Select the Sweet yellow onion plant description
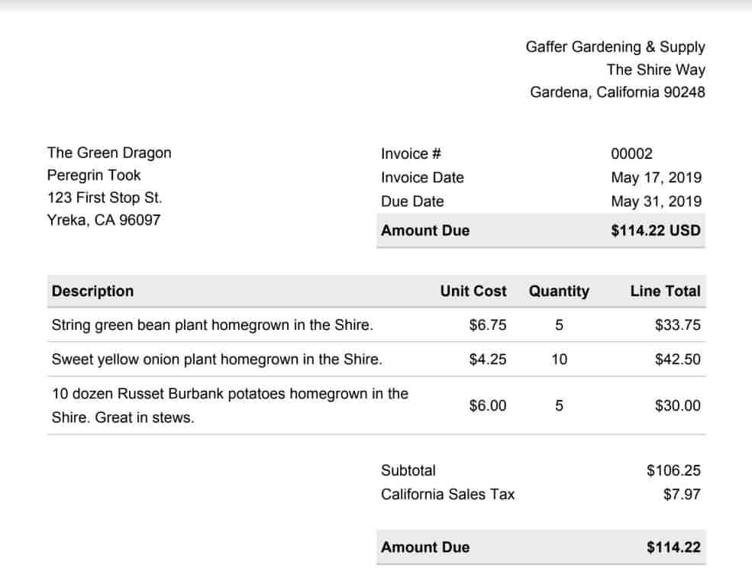This screenshot has height=568, width=752. tap(217, 360)
